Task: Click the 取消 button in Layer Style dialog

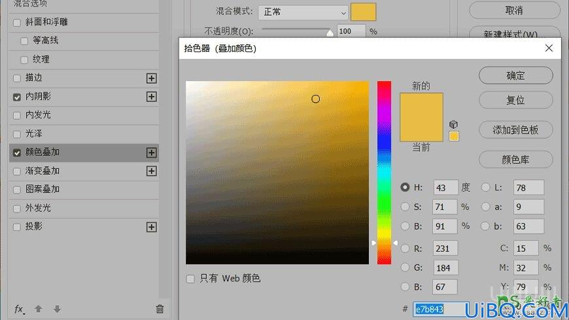Action: point(515,10)
